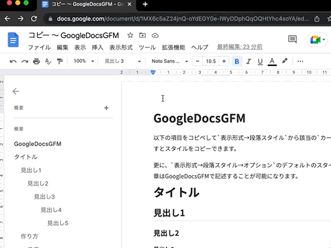The image size is (331, 248).
Task: Open the 挿入 menu
Action: coord(97,48)
